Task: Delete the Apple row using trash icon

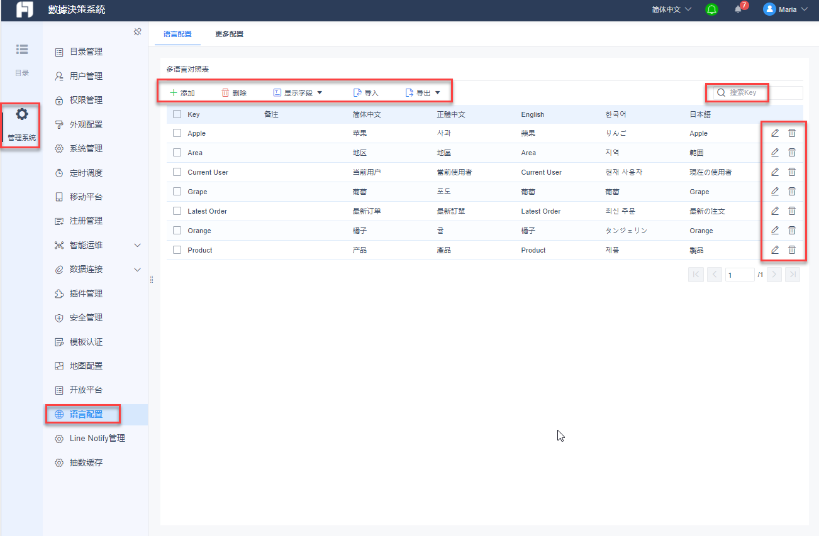Action: (792, 133)
